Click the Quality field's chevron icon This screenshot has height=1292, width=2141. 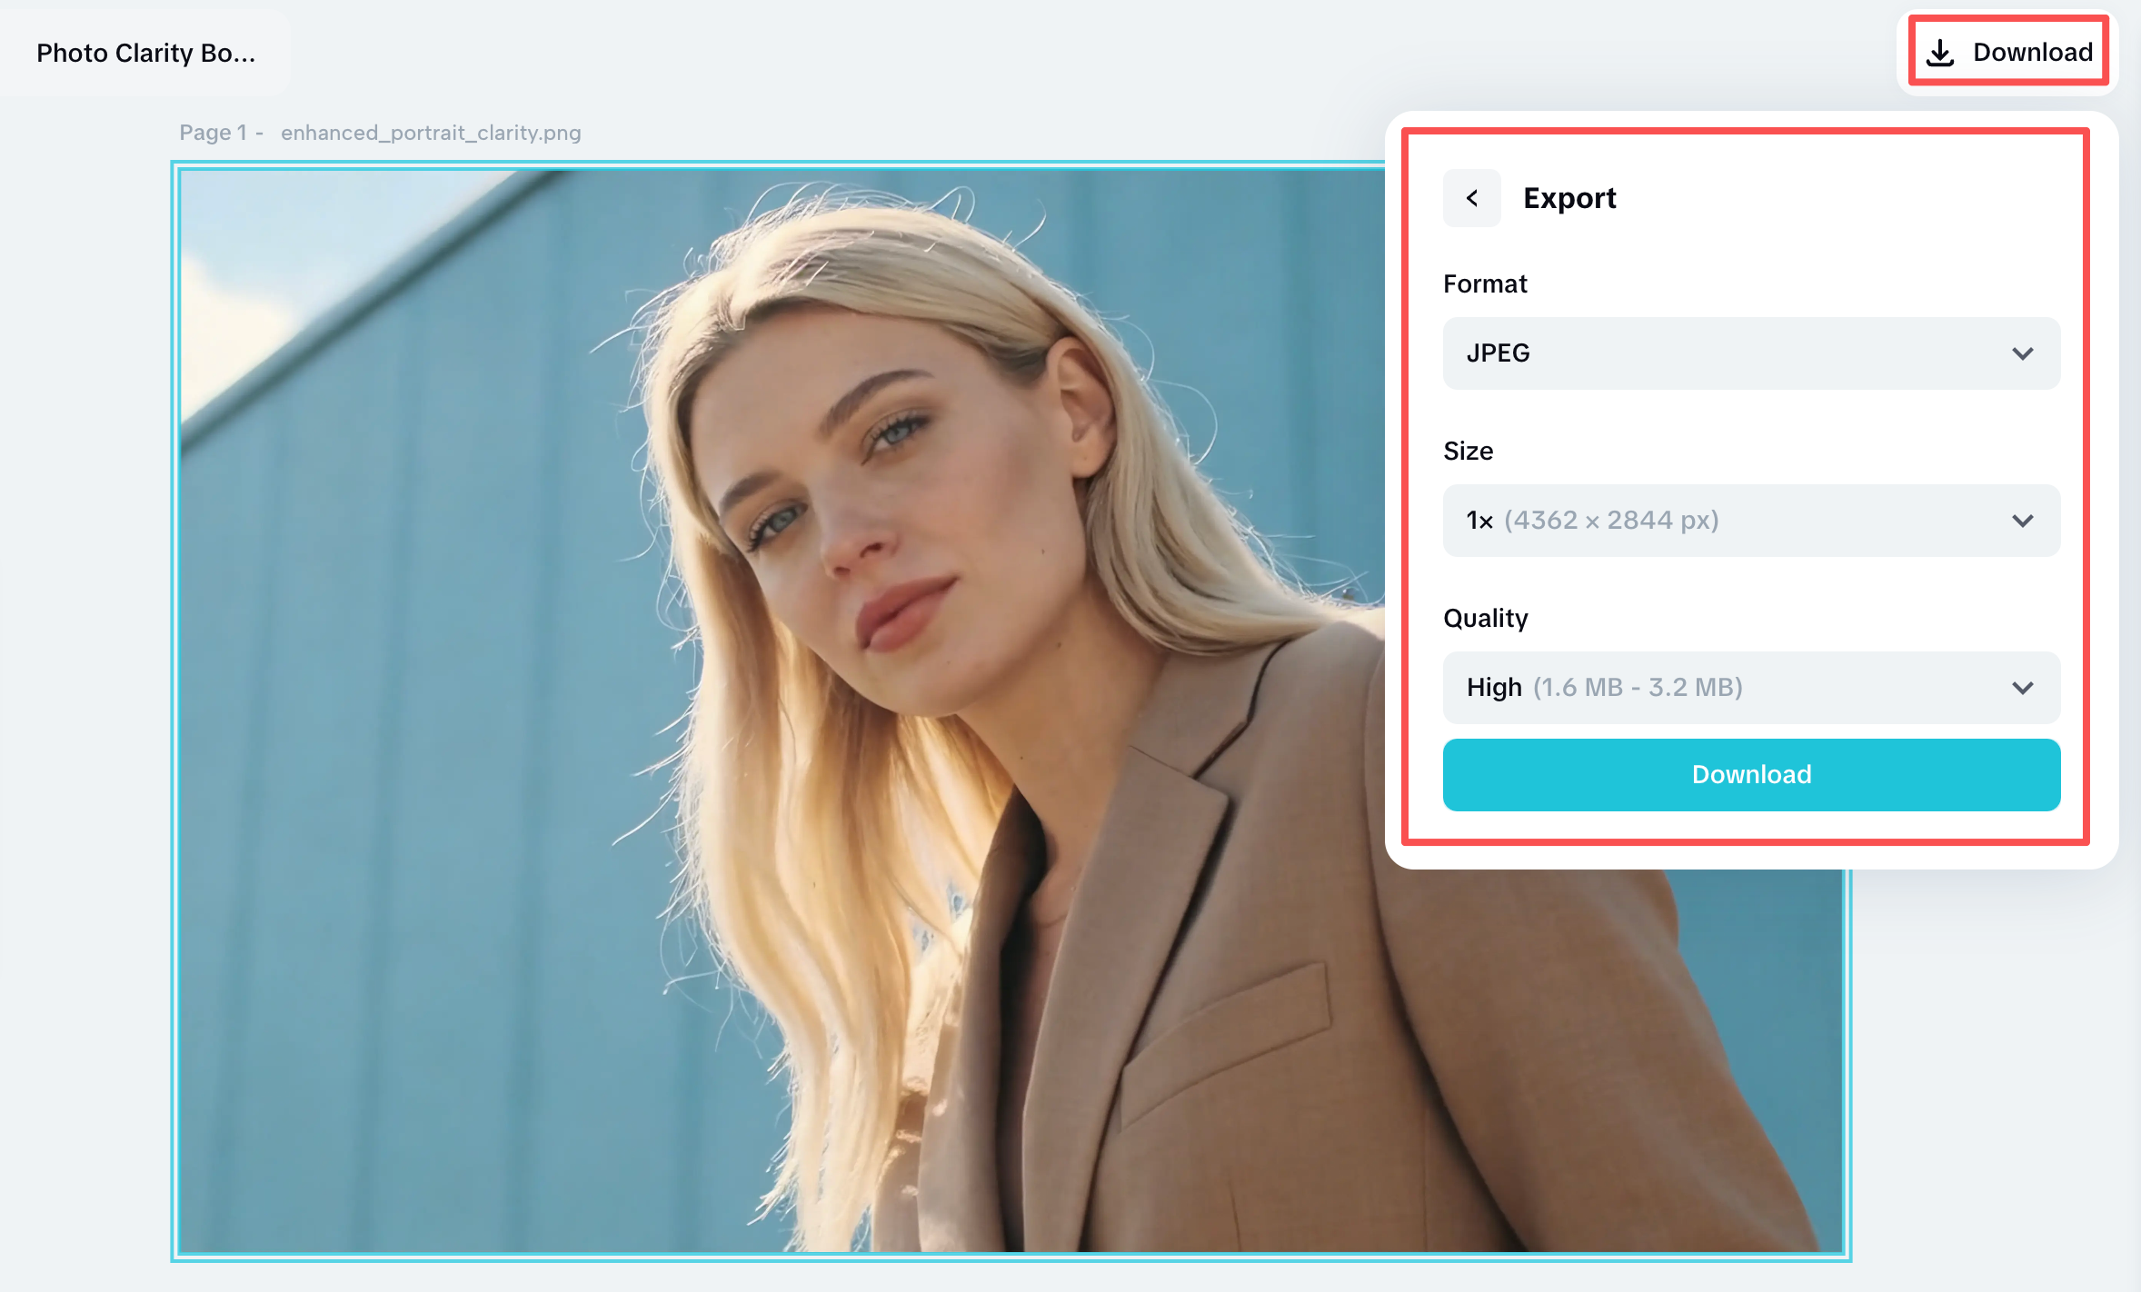coord(2022,688)
